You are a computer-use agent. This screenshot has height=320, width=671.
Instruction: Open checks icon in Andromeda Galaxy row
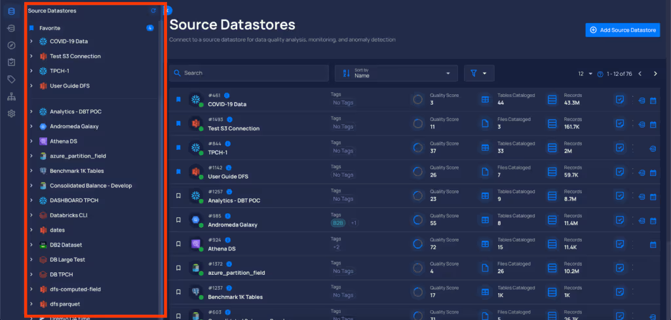(x=619, y=220)
